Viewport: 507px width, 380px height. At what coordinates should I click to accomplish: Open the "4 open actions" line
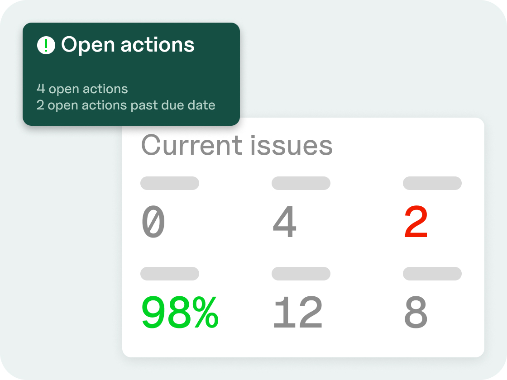[x=82, y=89]
